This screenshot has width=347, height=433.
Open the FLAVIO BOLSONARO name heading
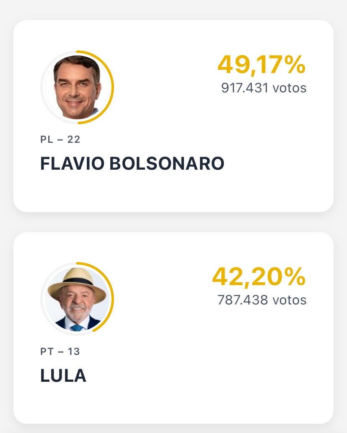coord(132,163)
